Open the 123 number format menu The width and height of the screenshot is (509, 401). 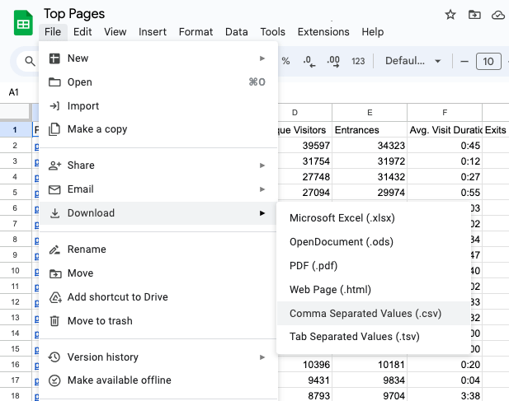pyautogui.click(x=358, y=62)
